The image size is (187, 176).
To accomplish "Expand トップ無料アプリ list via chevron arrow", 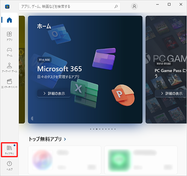I will [x=65, y=139].
